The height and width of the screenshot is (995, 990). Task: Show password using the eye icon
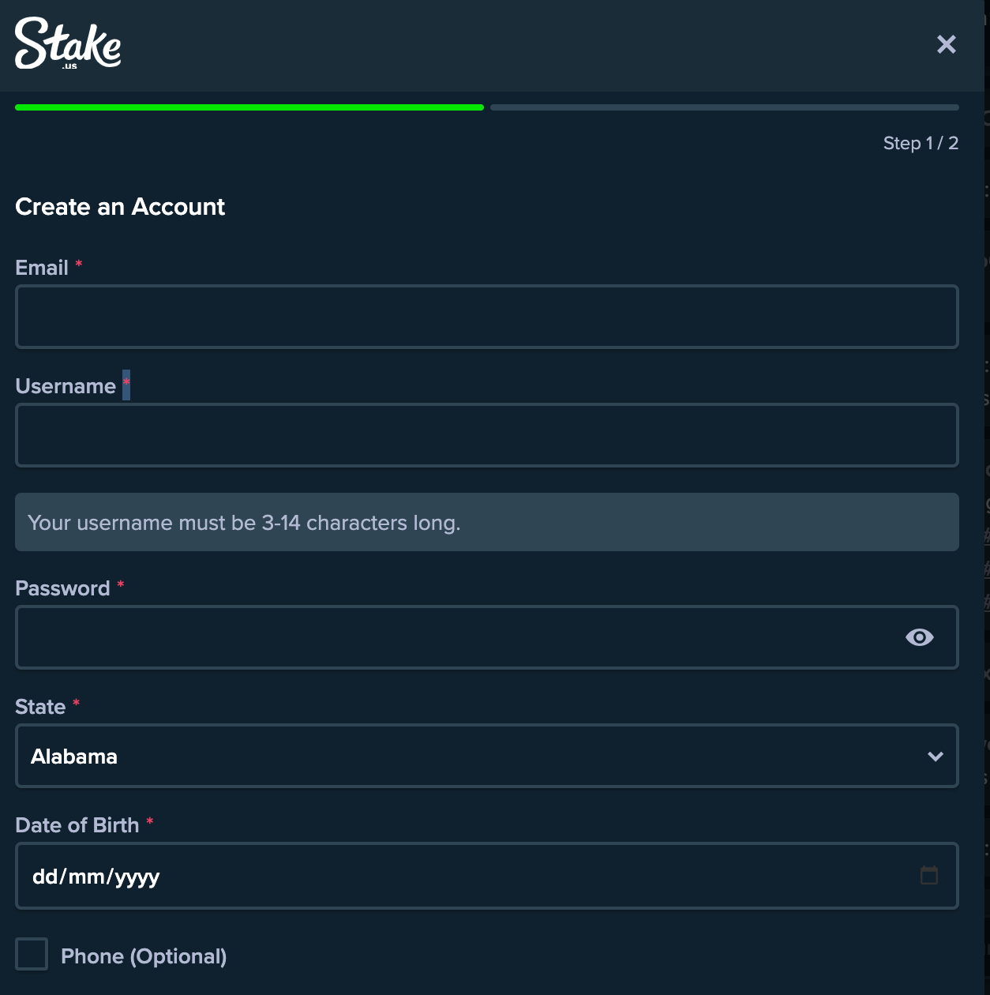(x=919, y=637)
